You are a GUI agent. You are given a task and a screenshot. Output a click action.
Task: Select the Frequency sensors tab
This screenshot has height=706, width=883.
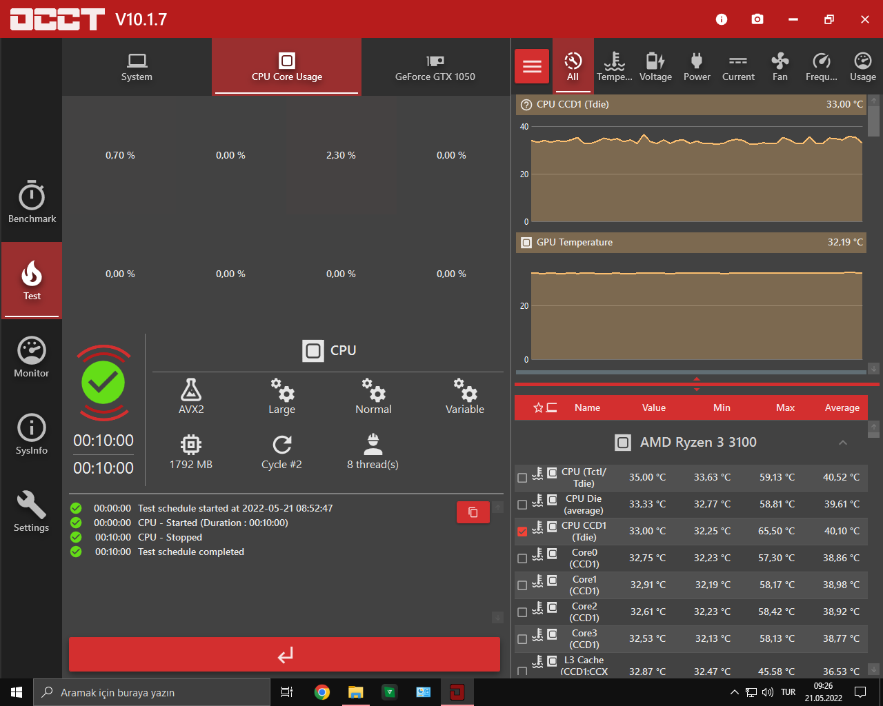[x=822, y=67]
